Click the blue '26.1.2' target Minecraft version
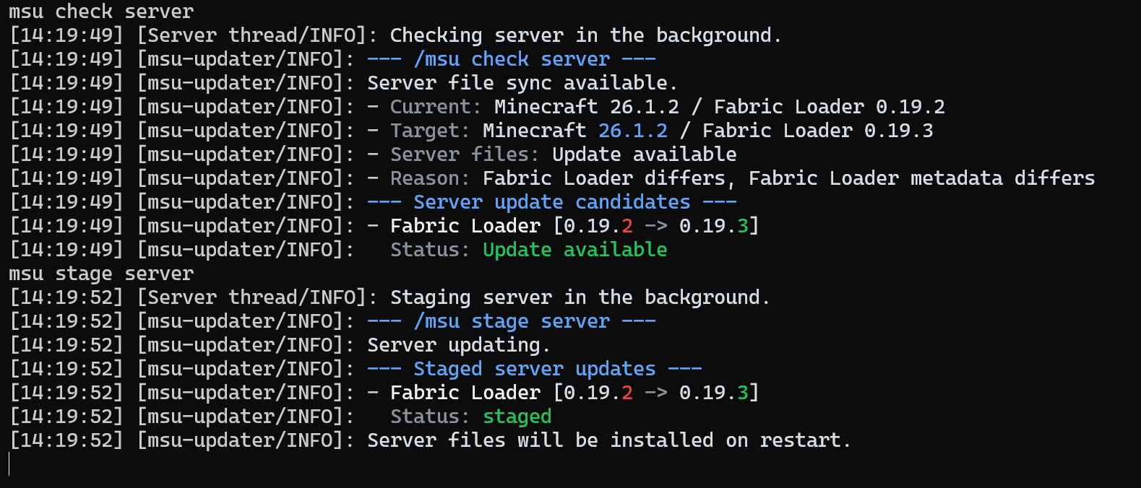The width and height of the screenshot is (1141, 488). click(633, 131)
